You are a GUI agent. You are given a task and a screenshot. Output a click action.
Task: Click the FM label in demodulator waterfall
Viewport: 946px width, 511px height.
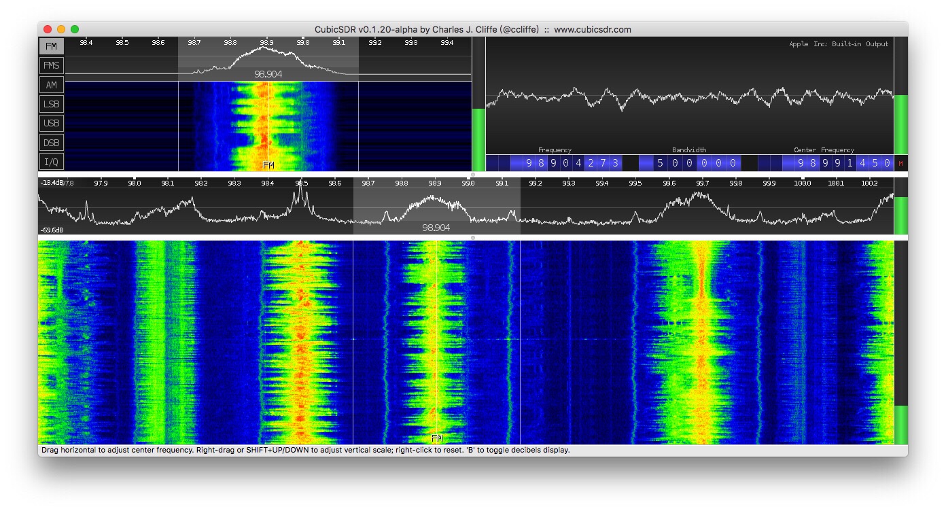[268, 165]
